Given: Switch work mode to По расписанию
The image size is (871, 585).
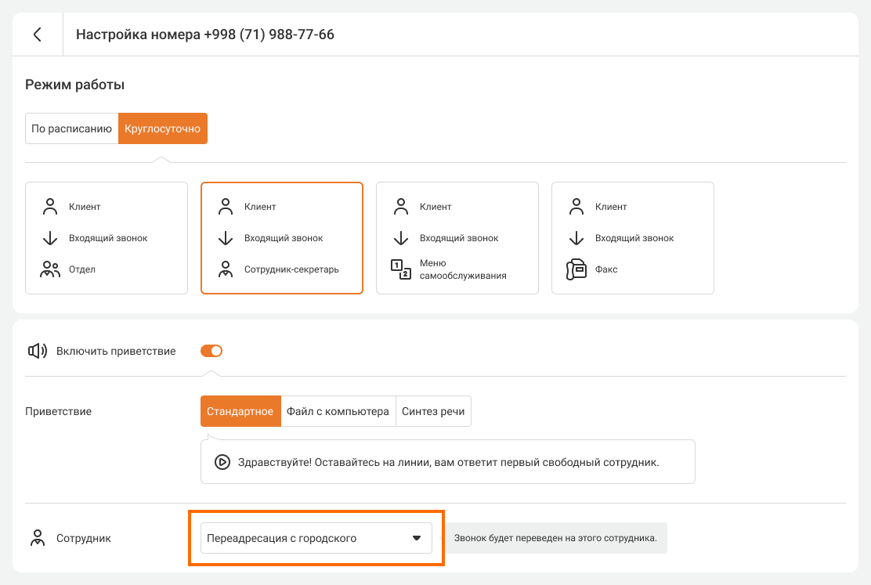Looking at the screenshot, I should pyautogui.click(x=71, y=128).
